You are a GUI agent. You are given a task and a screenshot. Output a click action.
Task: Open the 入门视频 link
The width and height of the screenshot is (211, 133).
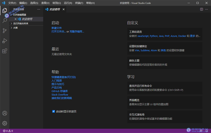pos(57,81)
